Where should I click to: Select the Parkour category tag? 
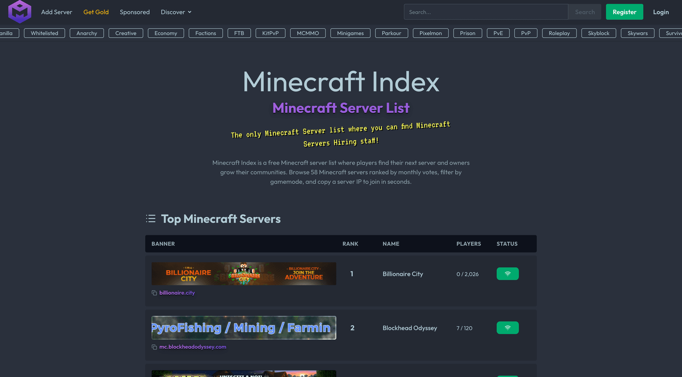pyautogui.click(x=391, y=33)
